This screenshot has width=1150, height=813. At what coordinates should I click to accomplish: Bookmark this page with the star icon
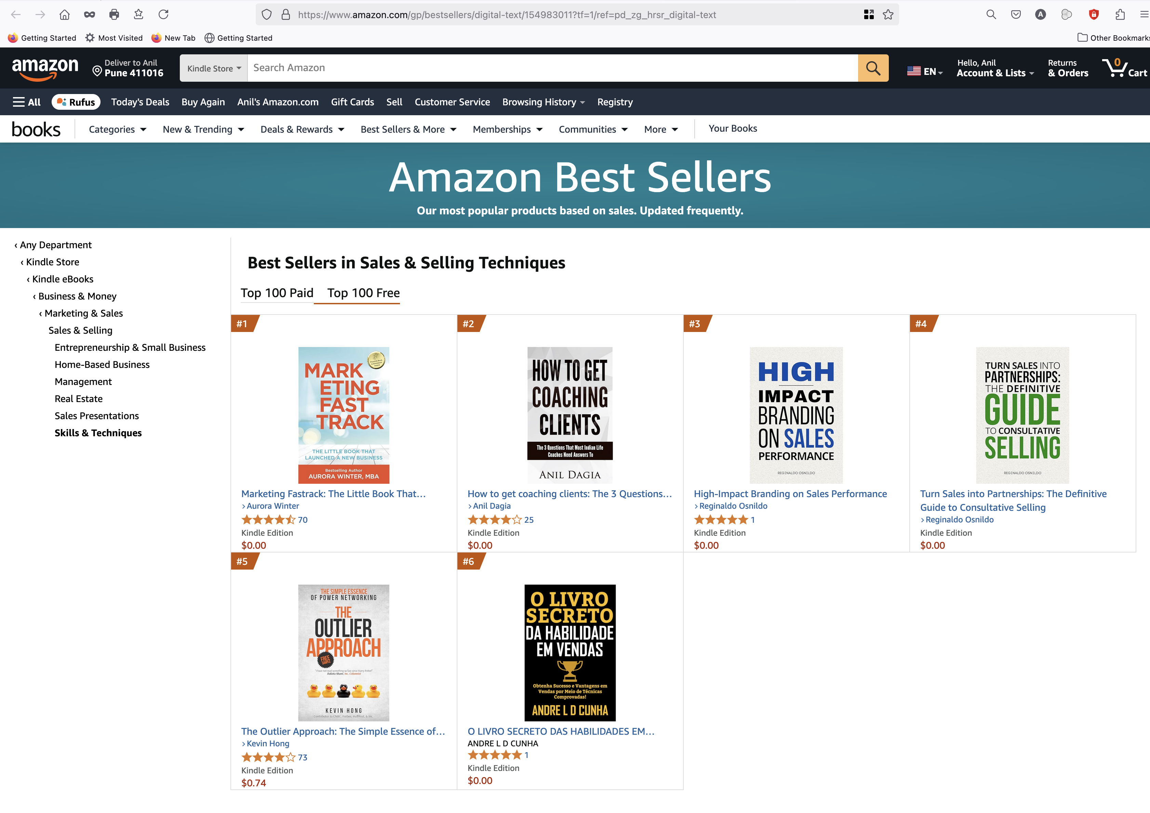click(x=888, y=14)
